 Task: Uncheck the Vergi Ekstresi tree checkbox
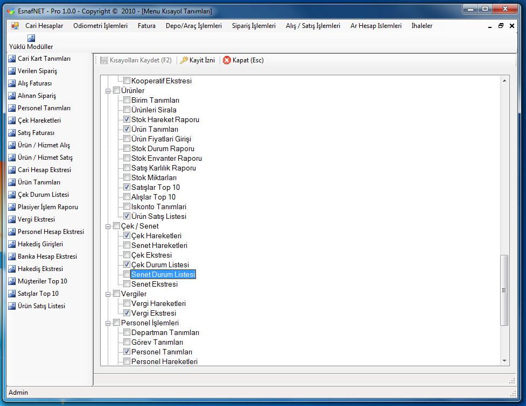[127, 313]
